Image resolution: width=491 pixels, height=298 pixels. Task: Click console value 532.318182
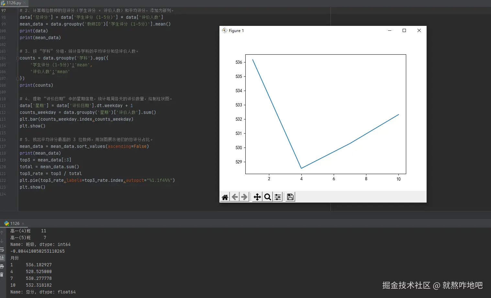[x=39, y=285]
